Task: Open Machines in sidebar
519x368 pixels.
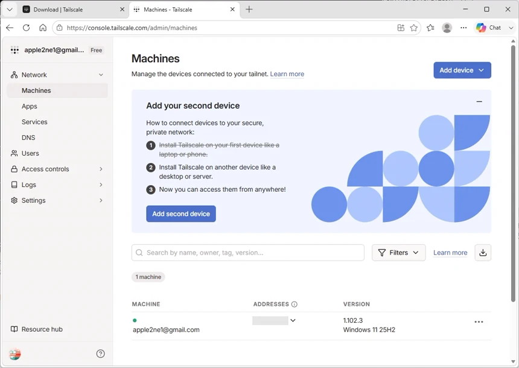Action: coord(57,90)
